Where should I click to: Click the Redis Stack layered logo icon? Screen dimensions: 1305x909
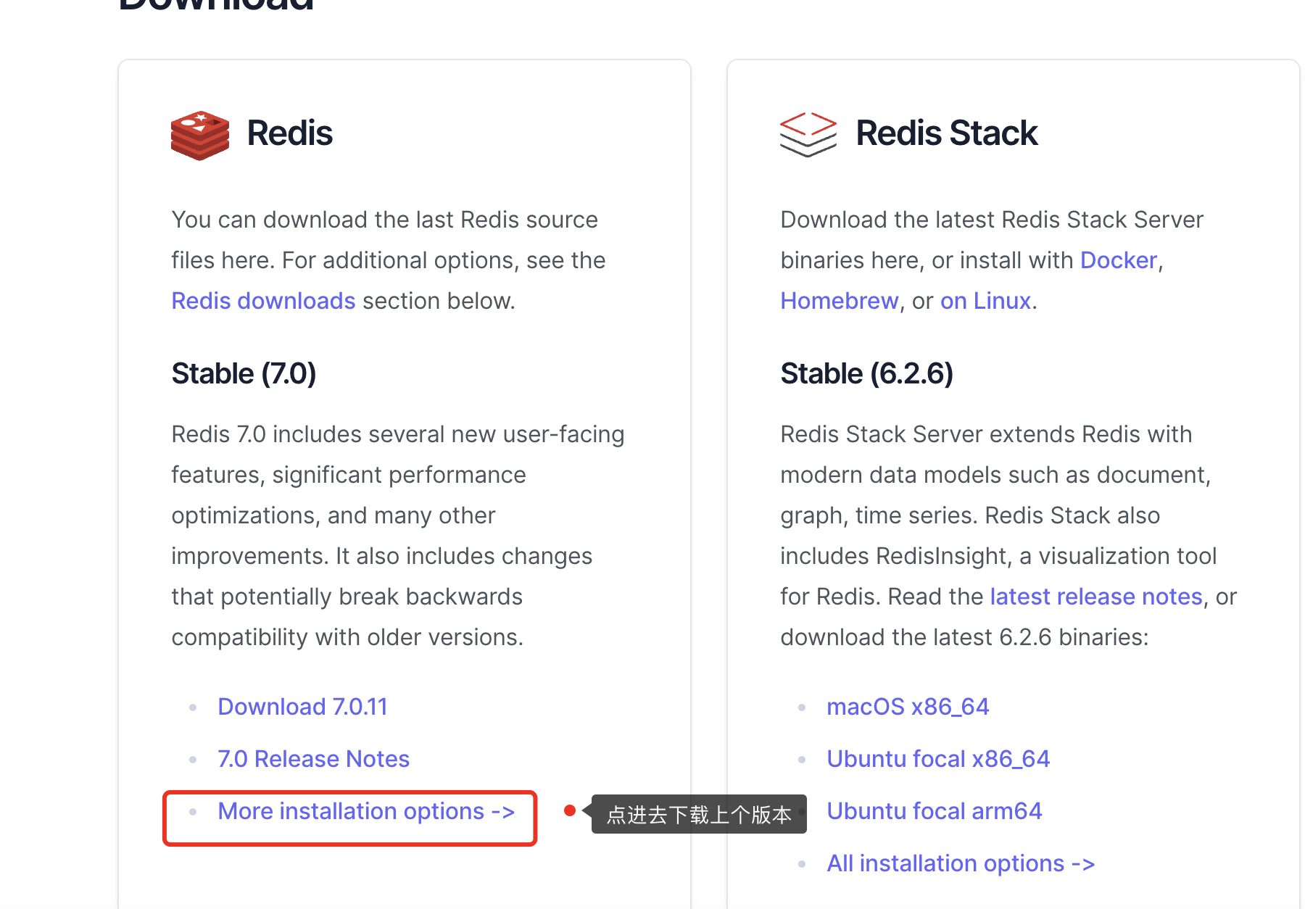click(x=808, y=134)
